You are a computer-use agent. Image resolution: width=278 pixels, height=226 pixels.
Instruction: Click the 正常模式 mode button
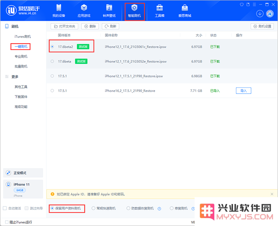[23, 173]
